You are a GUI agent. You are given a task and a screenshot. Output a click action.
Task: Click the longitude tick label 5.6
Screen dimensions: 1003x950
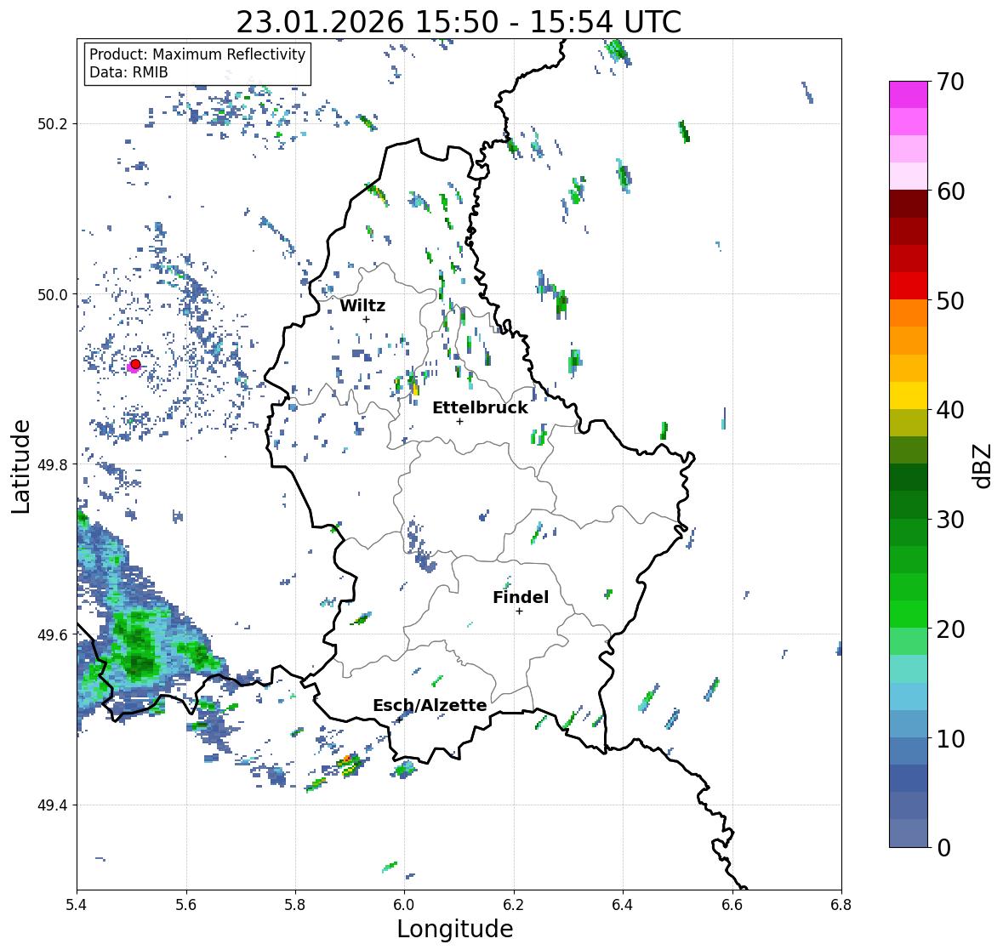point(186,905)
